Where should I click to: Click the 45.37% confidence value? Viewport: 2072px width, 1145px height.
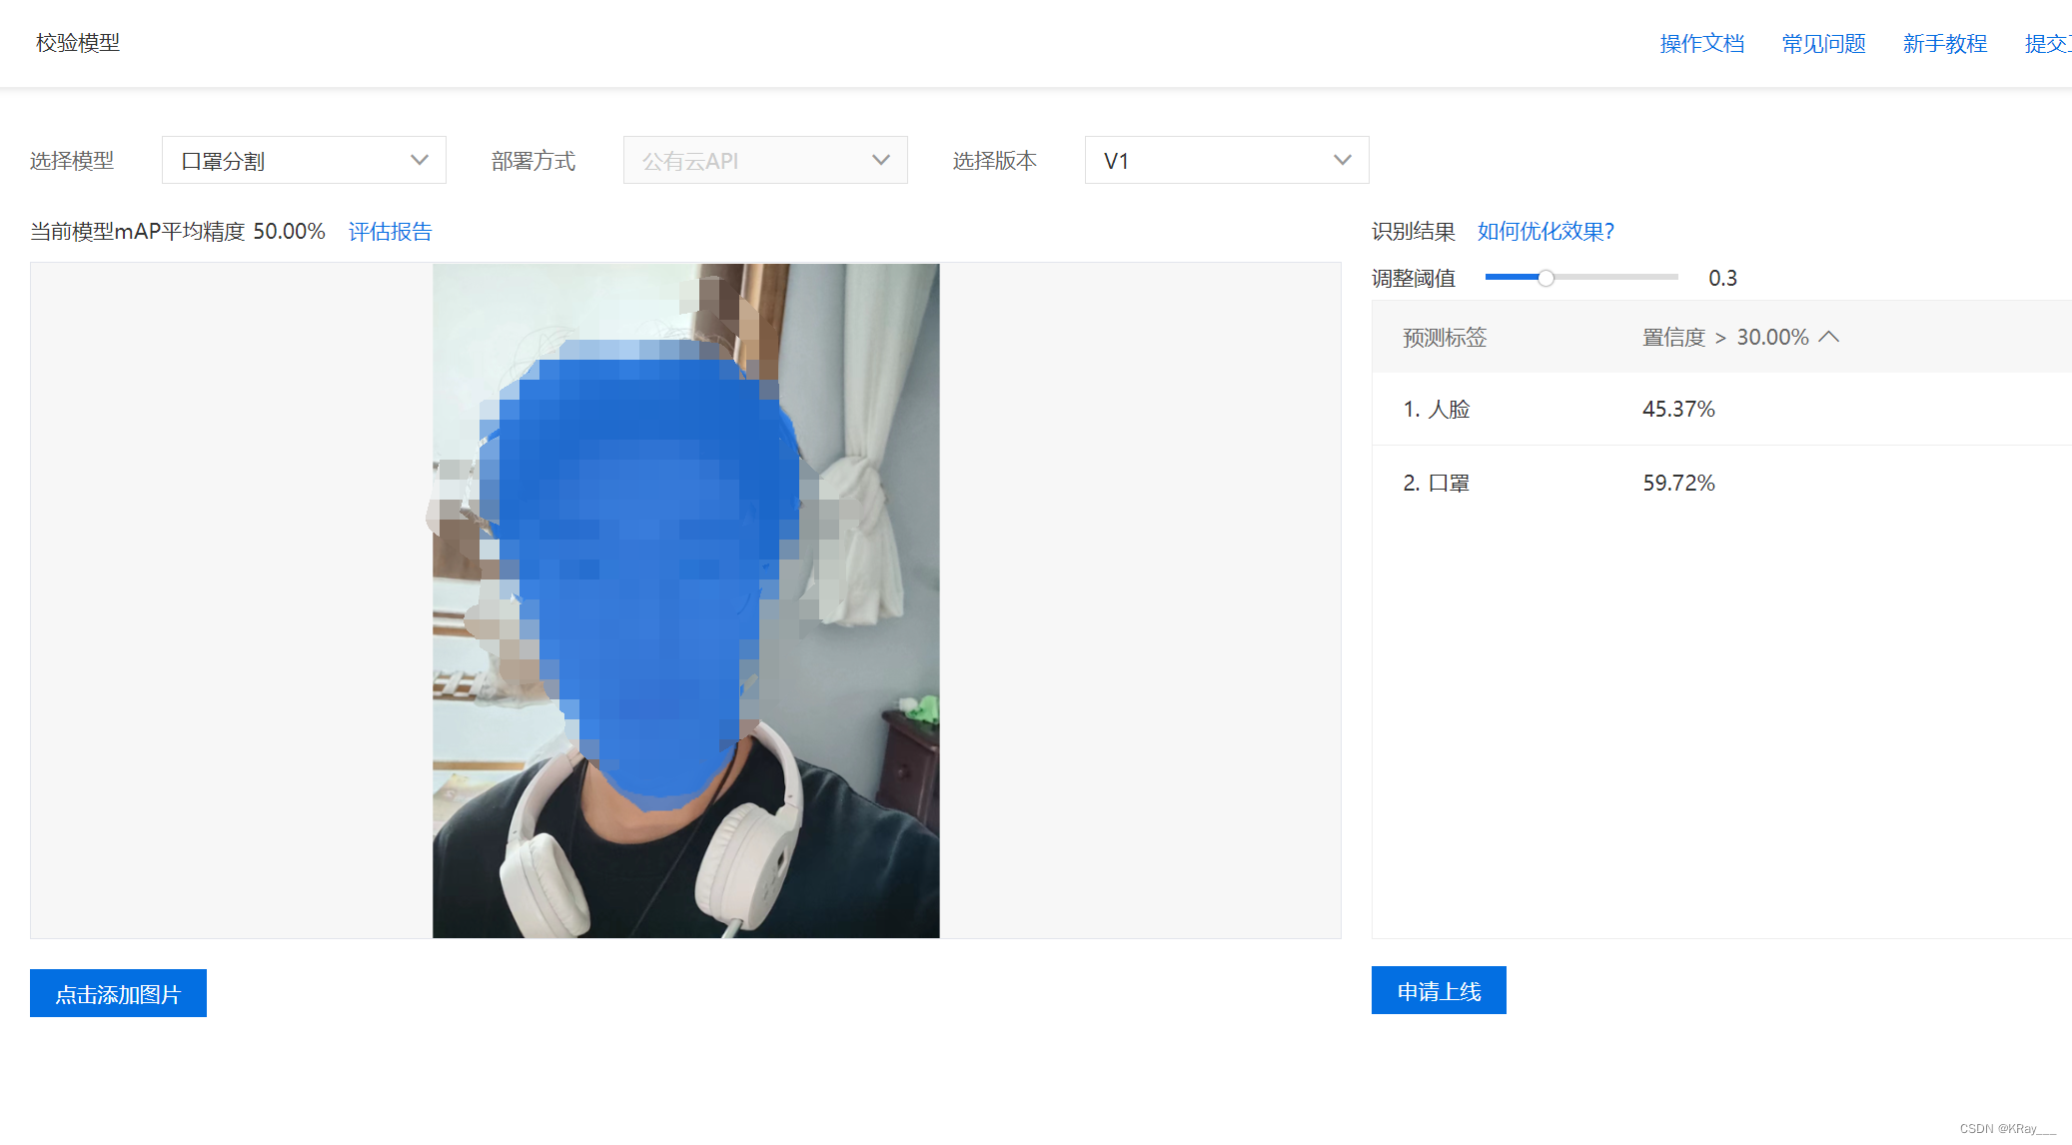point(1678,409)
